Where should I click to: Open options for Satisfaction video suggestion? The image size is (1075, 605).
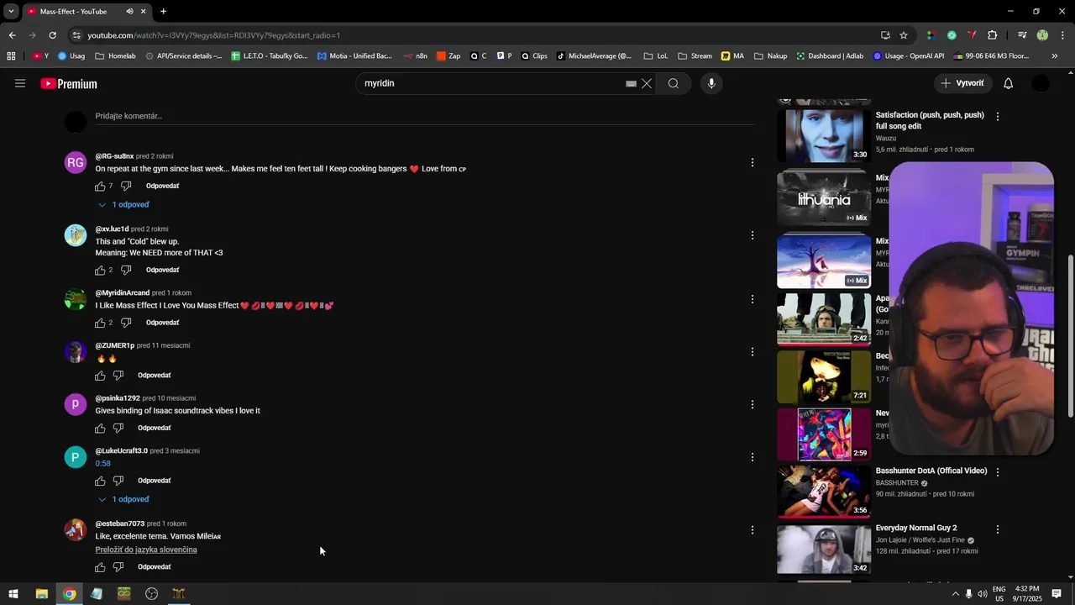(x=998, y=117)
